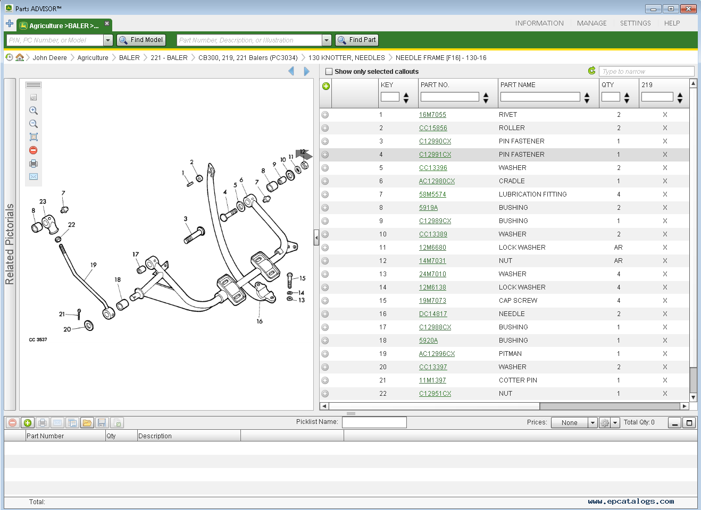
Task: Open saved picklist with folder icon
Action: tap(87, 423)
